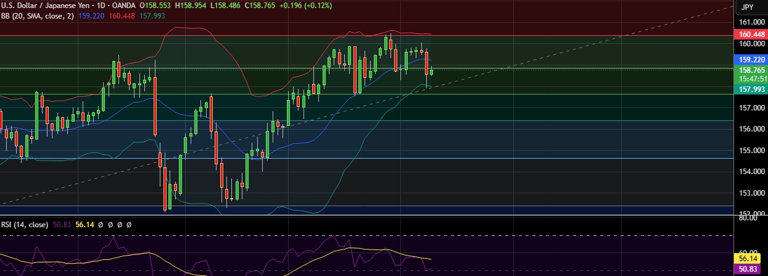This screenshot has width=768, height=276.
Task: Select the BB (20, SMA, close, 2) indicator legend
Action: coord(37,15)
